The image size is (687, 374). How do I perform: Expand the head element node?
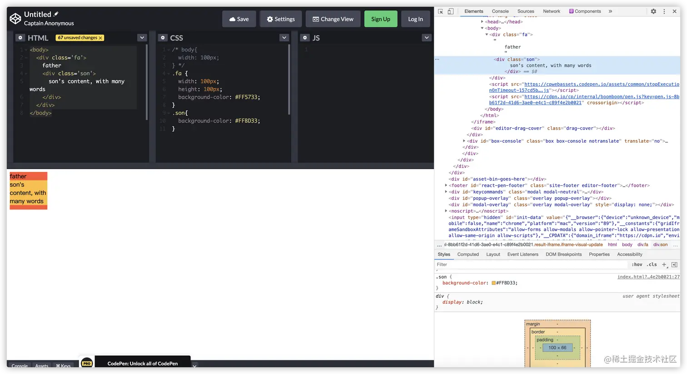click(x=482, y=22)
